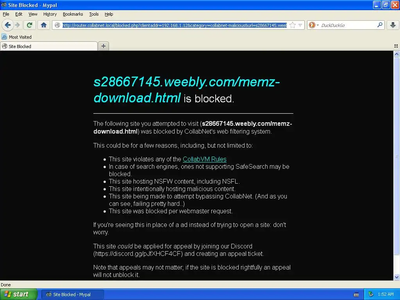Select the Site Blocked tab
The width and height of the screenshot is (400, 300).
click(x=49, y=46)
